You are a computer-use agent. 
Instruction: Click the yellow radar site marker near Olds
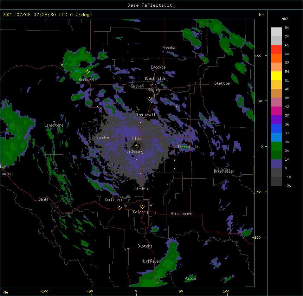[x=136, y=146]
